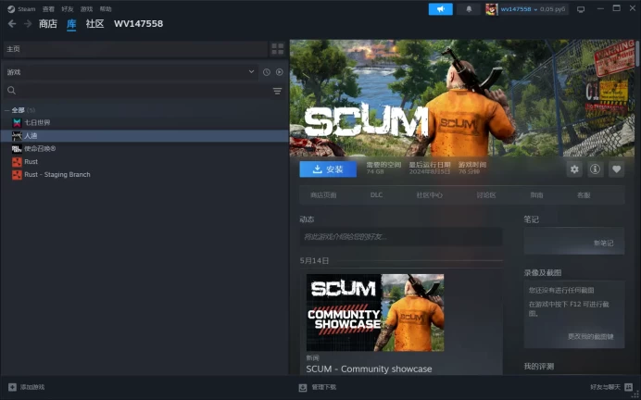Go forward with the right arrow
641x400 pixels.
(x=28, y=24)
